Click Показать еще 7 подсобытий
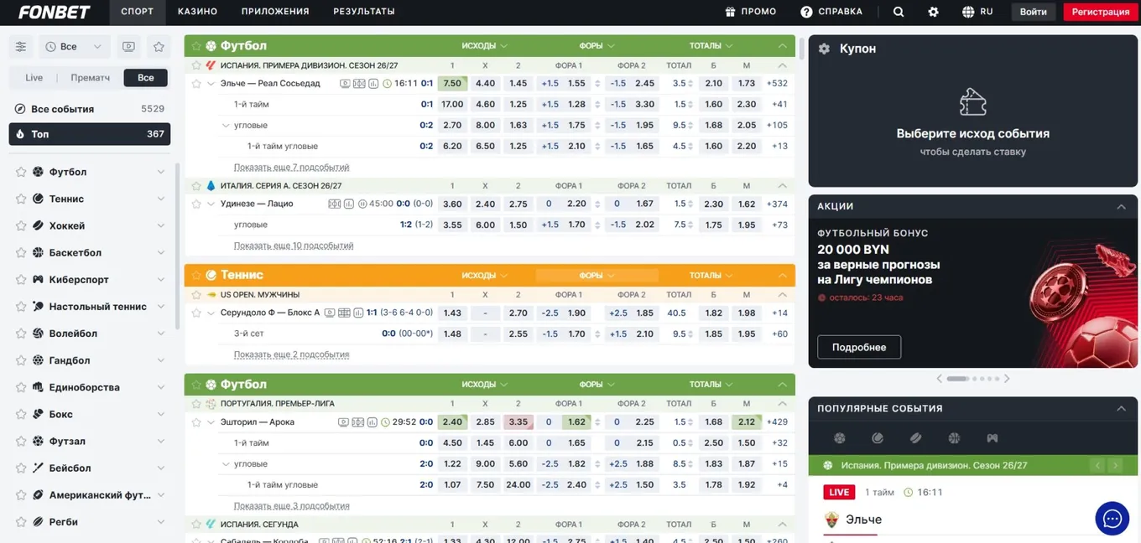1141x543 pixels. click(291, 167)
